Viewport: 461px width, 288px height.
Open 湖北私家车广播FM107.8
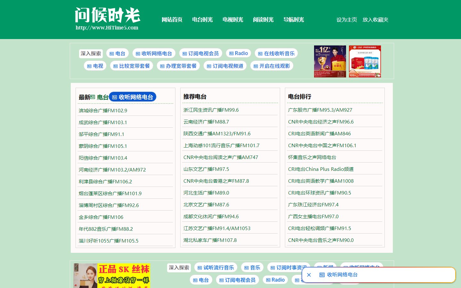point(210,240)
